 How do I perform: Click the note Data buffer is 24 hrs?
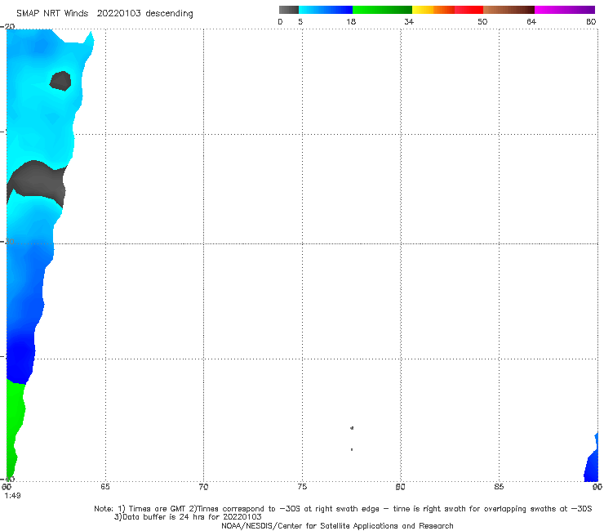(188, 517)
